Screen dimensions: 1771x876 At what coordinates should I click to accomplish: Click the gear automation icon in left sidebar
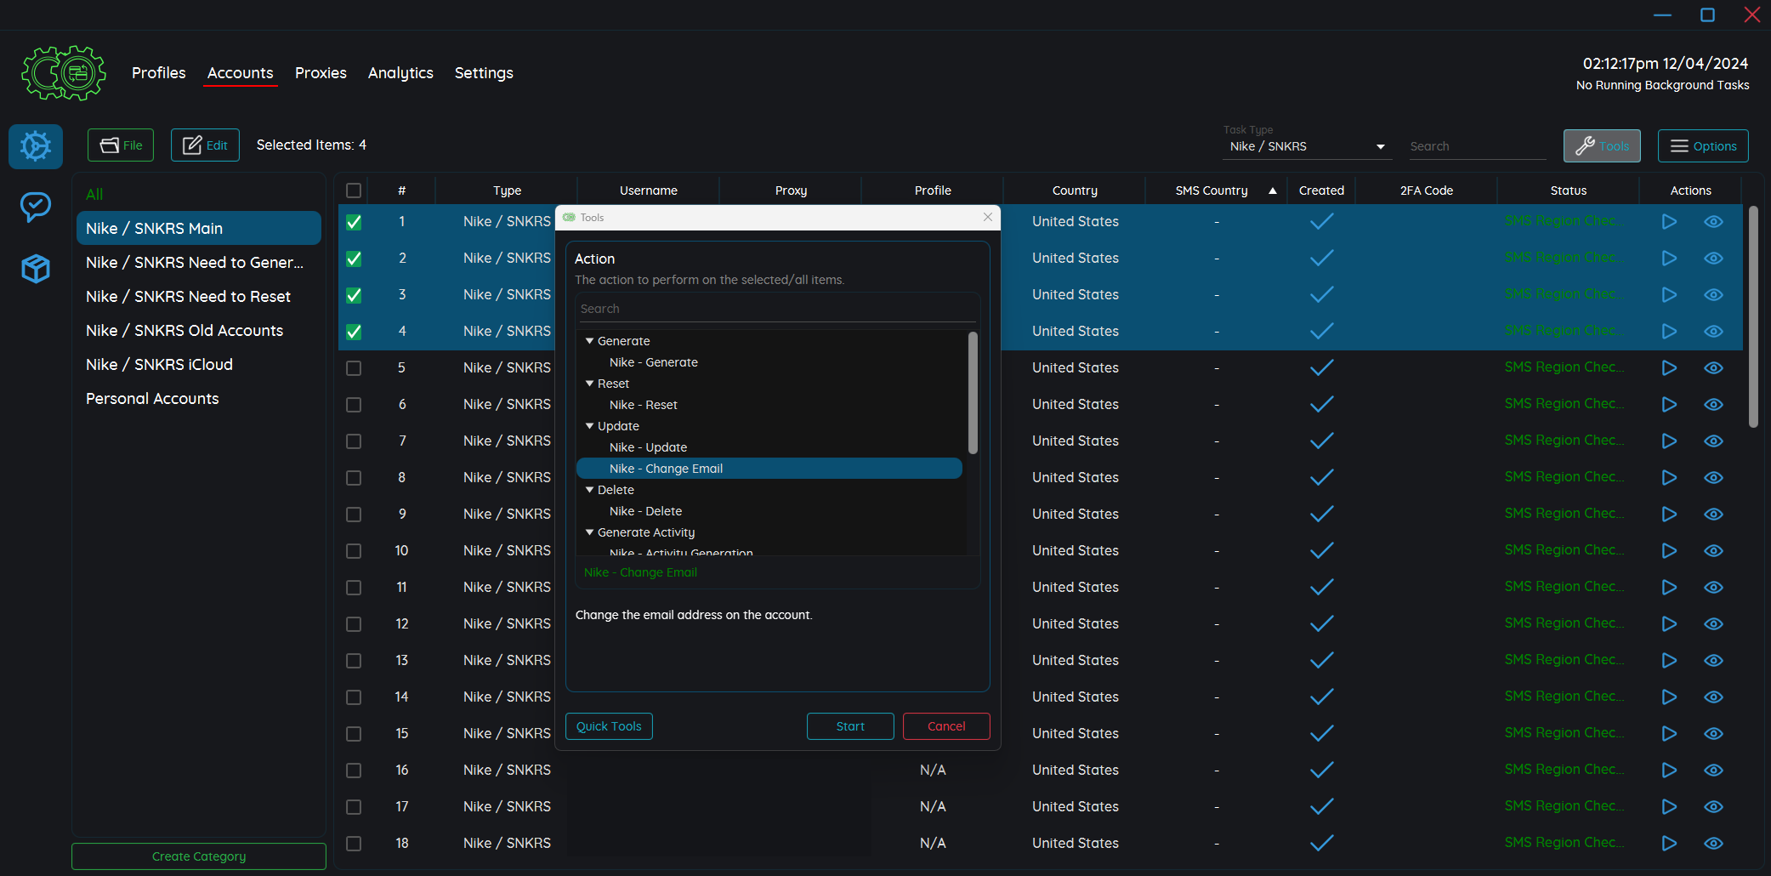36,146
